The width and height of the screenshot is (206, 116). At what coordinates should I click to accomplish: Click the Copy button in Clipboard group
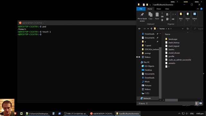150,16
